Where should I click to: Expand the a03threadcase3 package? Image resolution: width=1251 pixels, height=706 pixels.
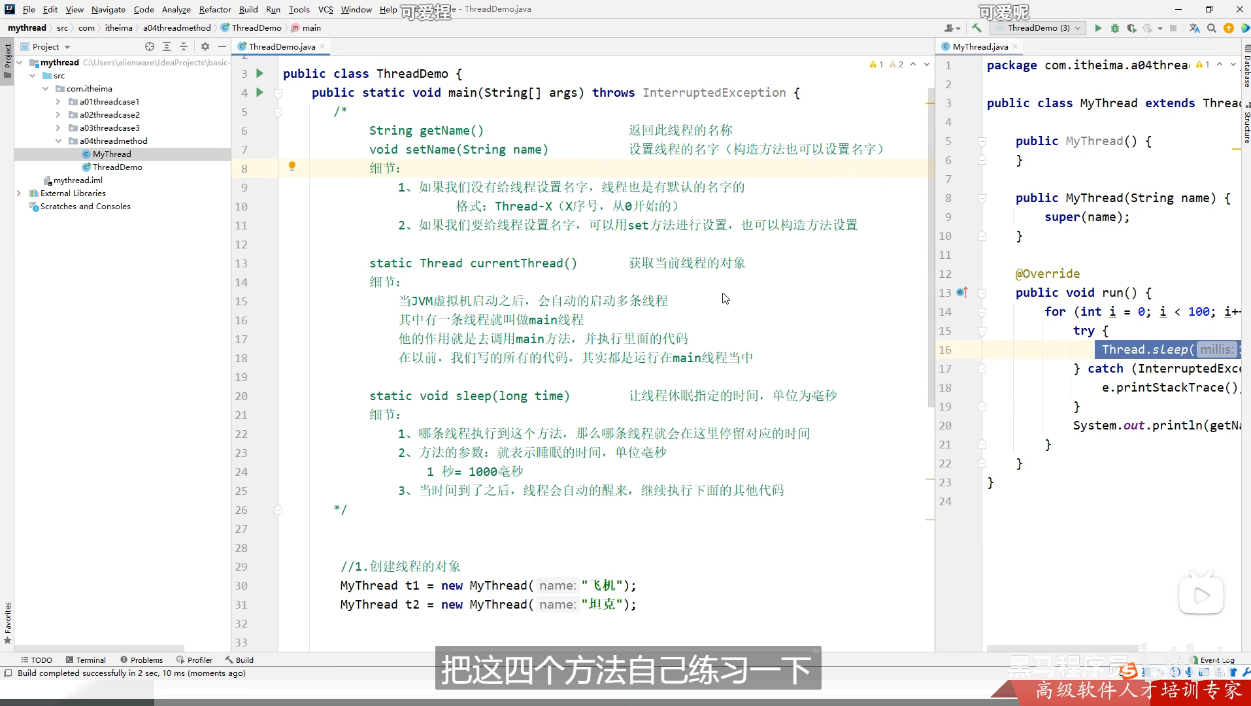click(x=58, y=127)
